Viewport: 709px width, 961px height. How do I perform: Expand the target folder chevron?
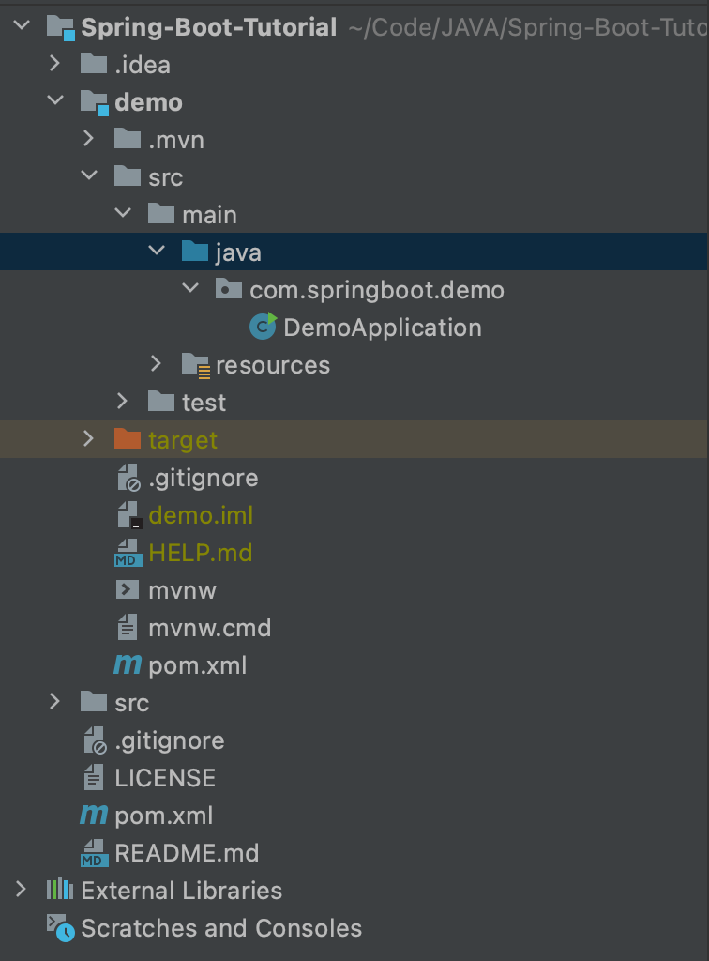coord(89,438)
